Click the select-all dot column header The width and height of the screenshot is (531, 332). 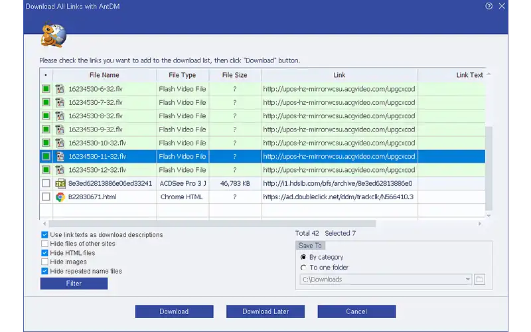[x=46, y=75]
